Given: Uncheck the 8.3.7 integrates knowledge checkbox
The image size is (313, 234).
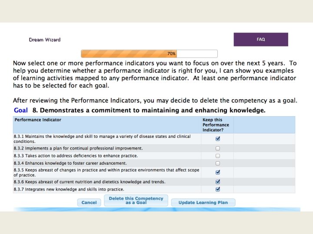Looking at the screenshot, I should 218,189.
